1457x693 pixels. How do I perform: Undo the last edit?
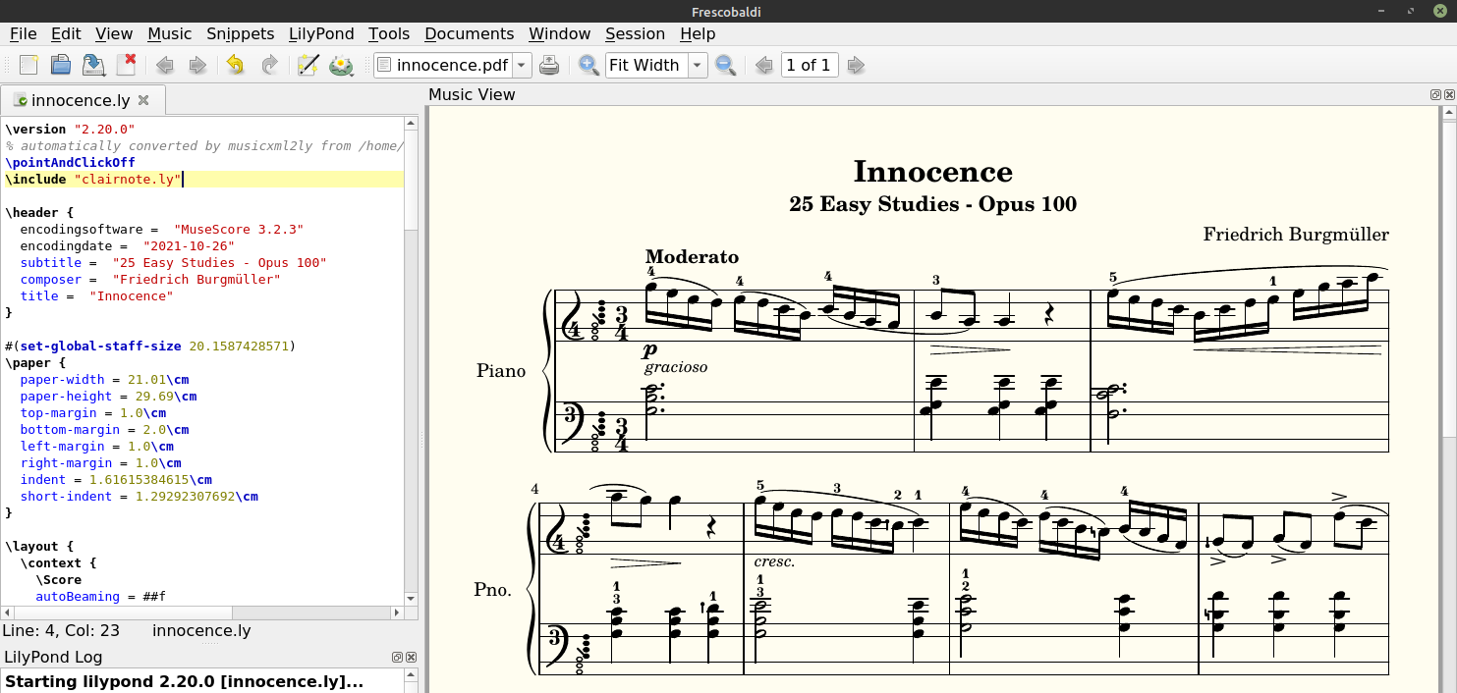tap(236, 65)
